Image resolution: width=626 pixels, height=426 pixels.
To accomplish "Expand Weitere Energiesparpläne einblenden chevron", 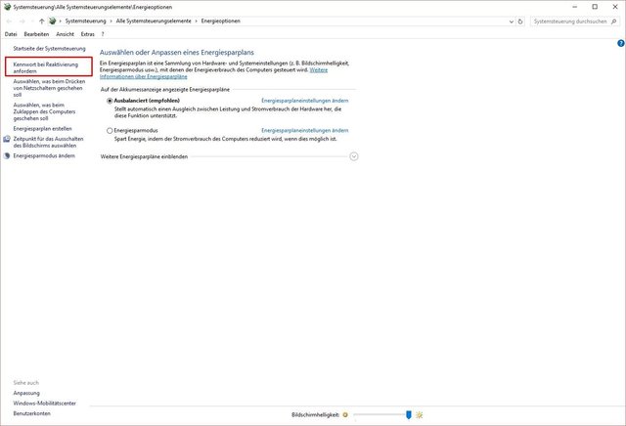I will tap(354, 156).
